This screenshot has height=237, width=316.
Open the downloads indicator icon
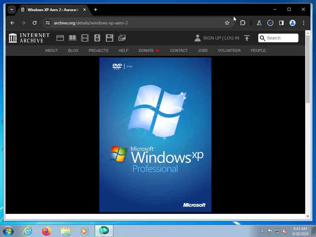coord(270,23)
